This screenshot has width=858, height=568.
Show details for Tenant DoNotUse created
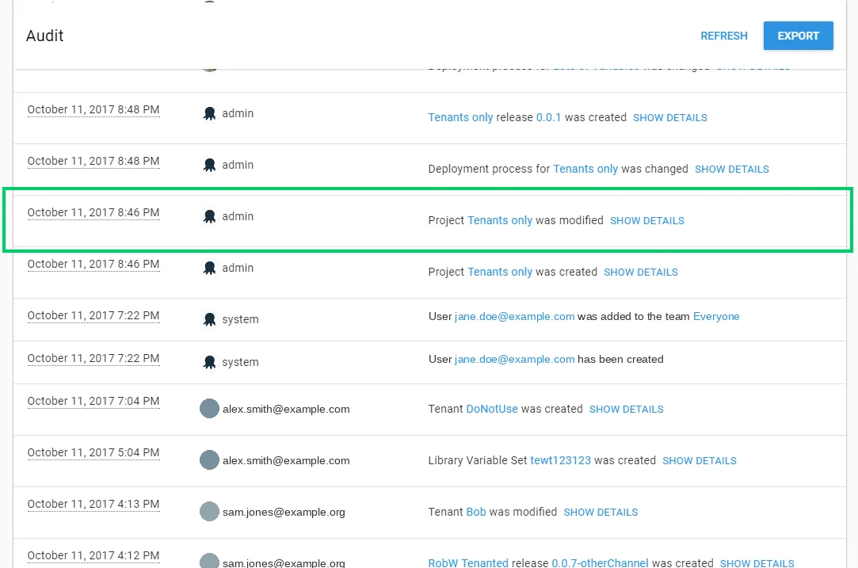pos(626,410)
